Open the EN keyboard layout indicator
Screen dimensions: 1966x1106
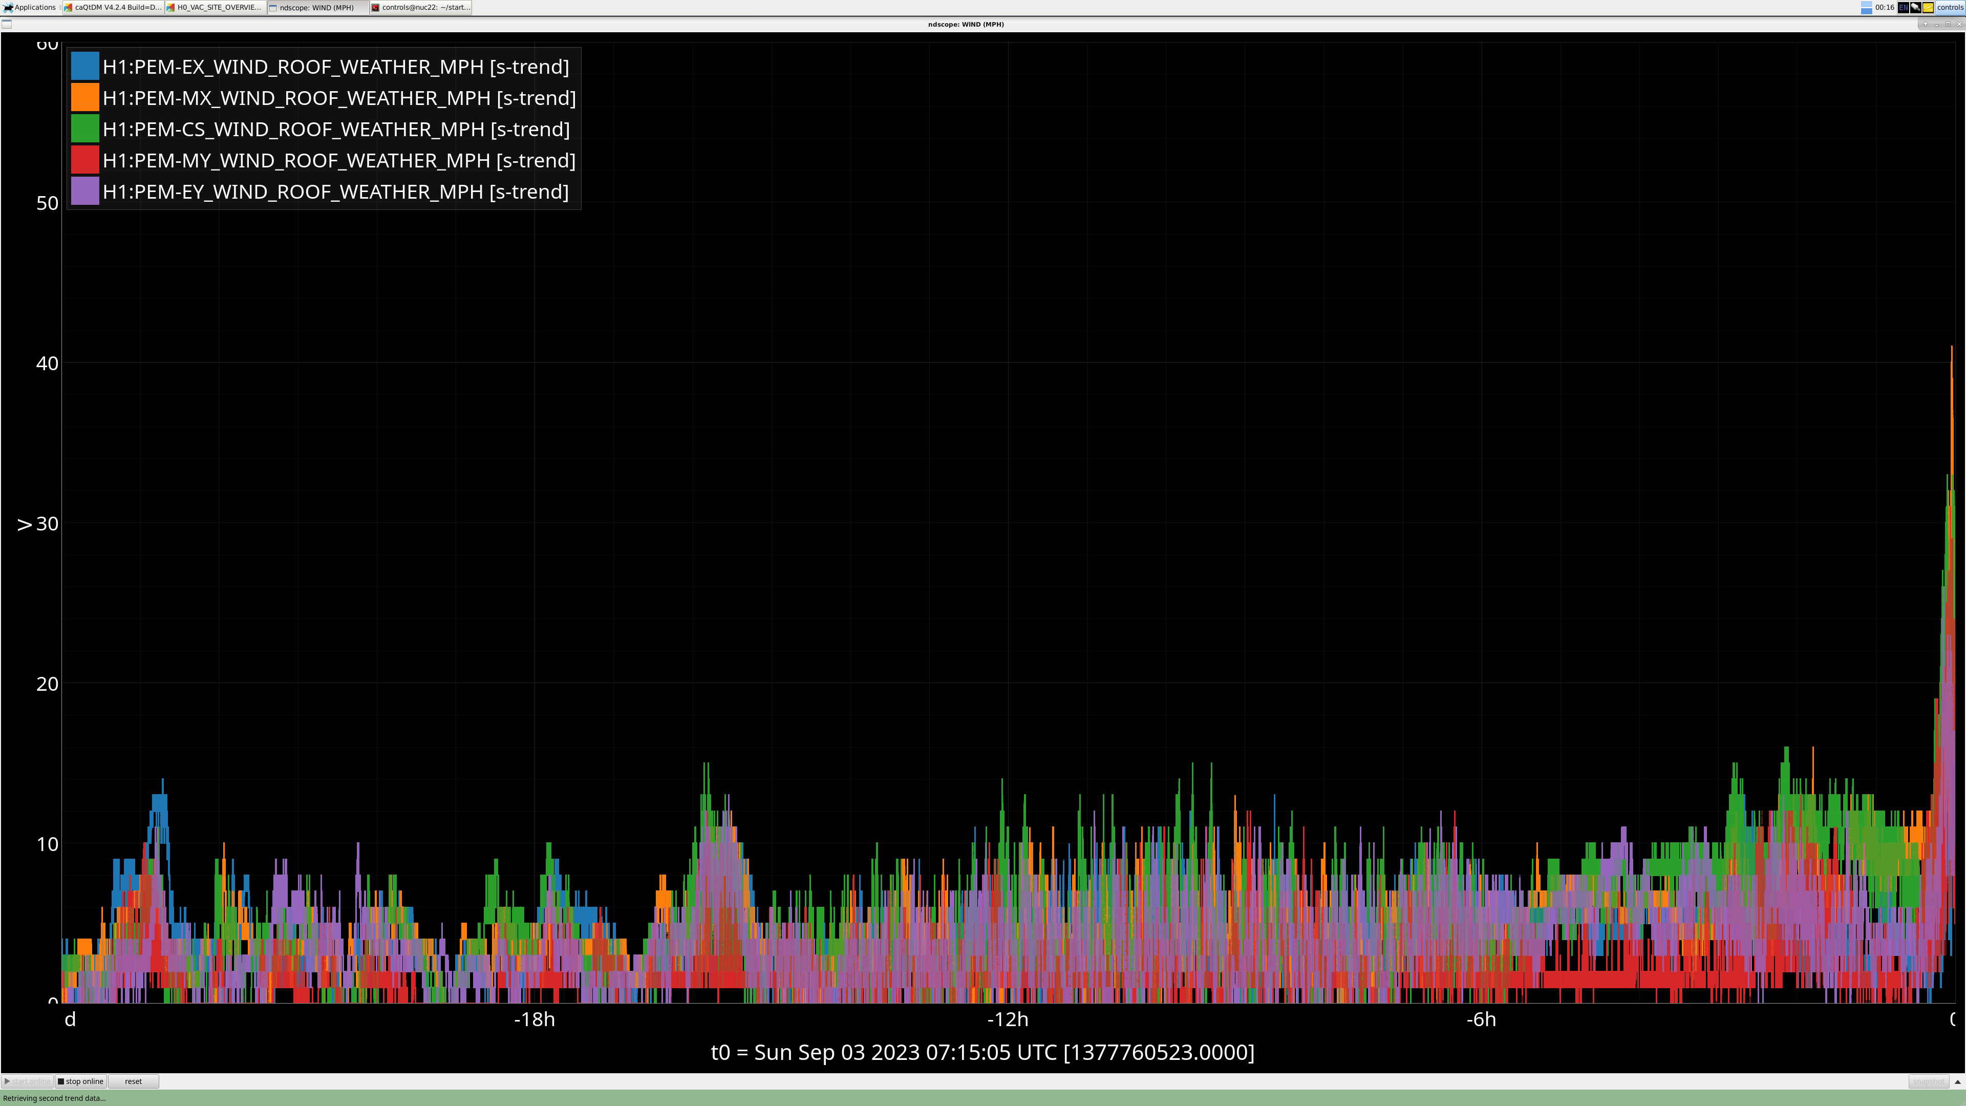(x=1904, y=8)
